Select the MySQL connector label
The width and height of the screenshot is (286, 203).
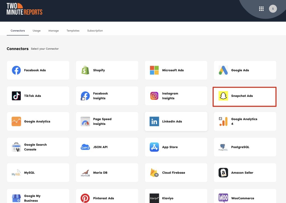point(29,173)
